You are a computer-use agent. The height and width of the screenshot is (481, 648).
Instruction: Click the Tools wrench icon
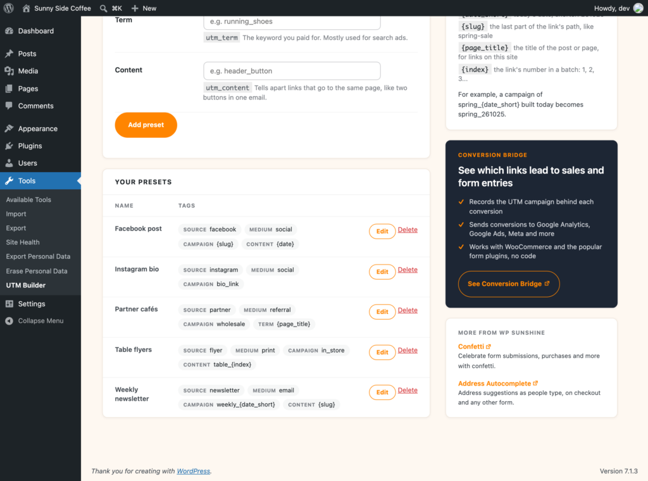[9, 180]
